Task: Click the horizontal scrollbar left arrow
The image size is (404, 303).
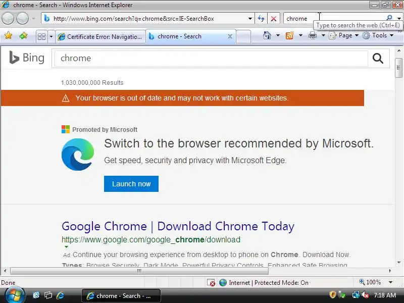Action: pos(5,271)
